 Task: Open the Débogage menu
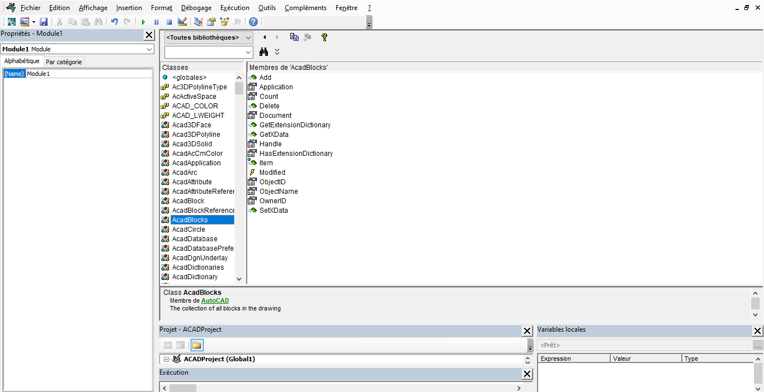[196, 8]
